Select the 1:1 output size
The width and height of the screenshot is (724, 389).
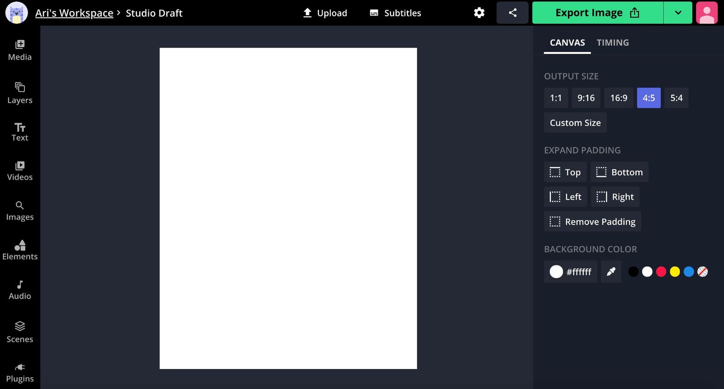tap(556, 98)
